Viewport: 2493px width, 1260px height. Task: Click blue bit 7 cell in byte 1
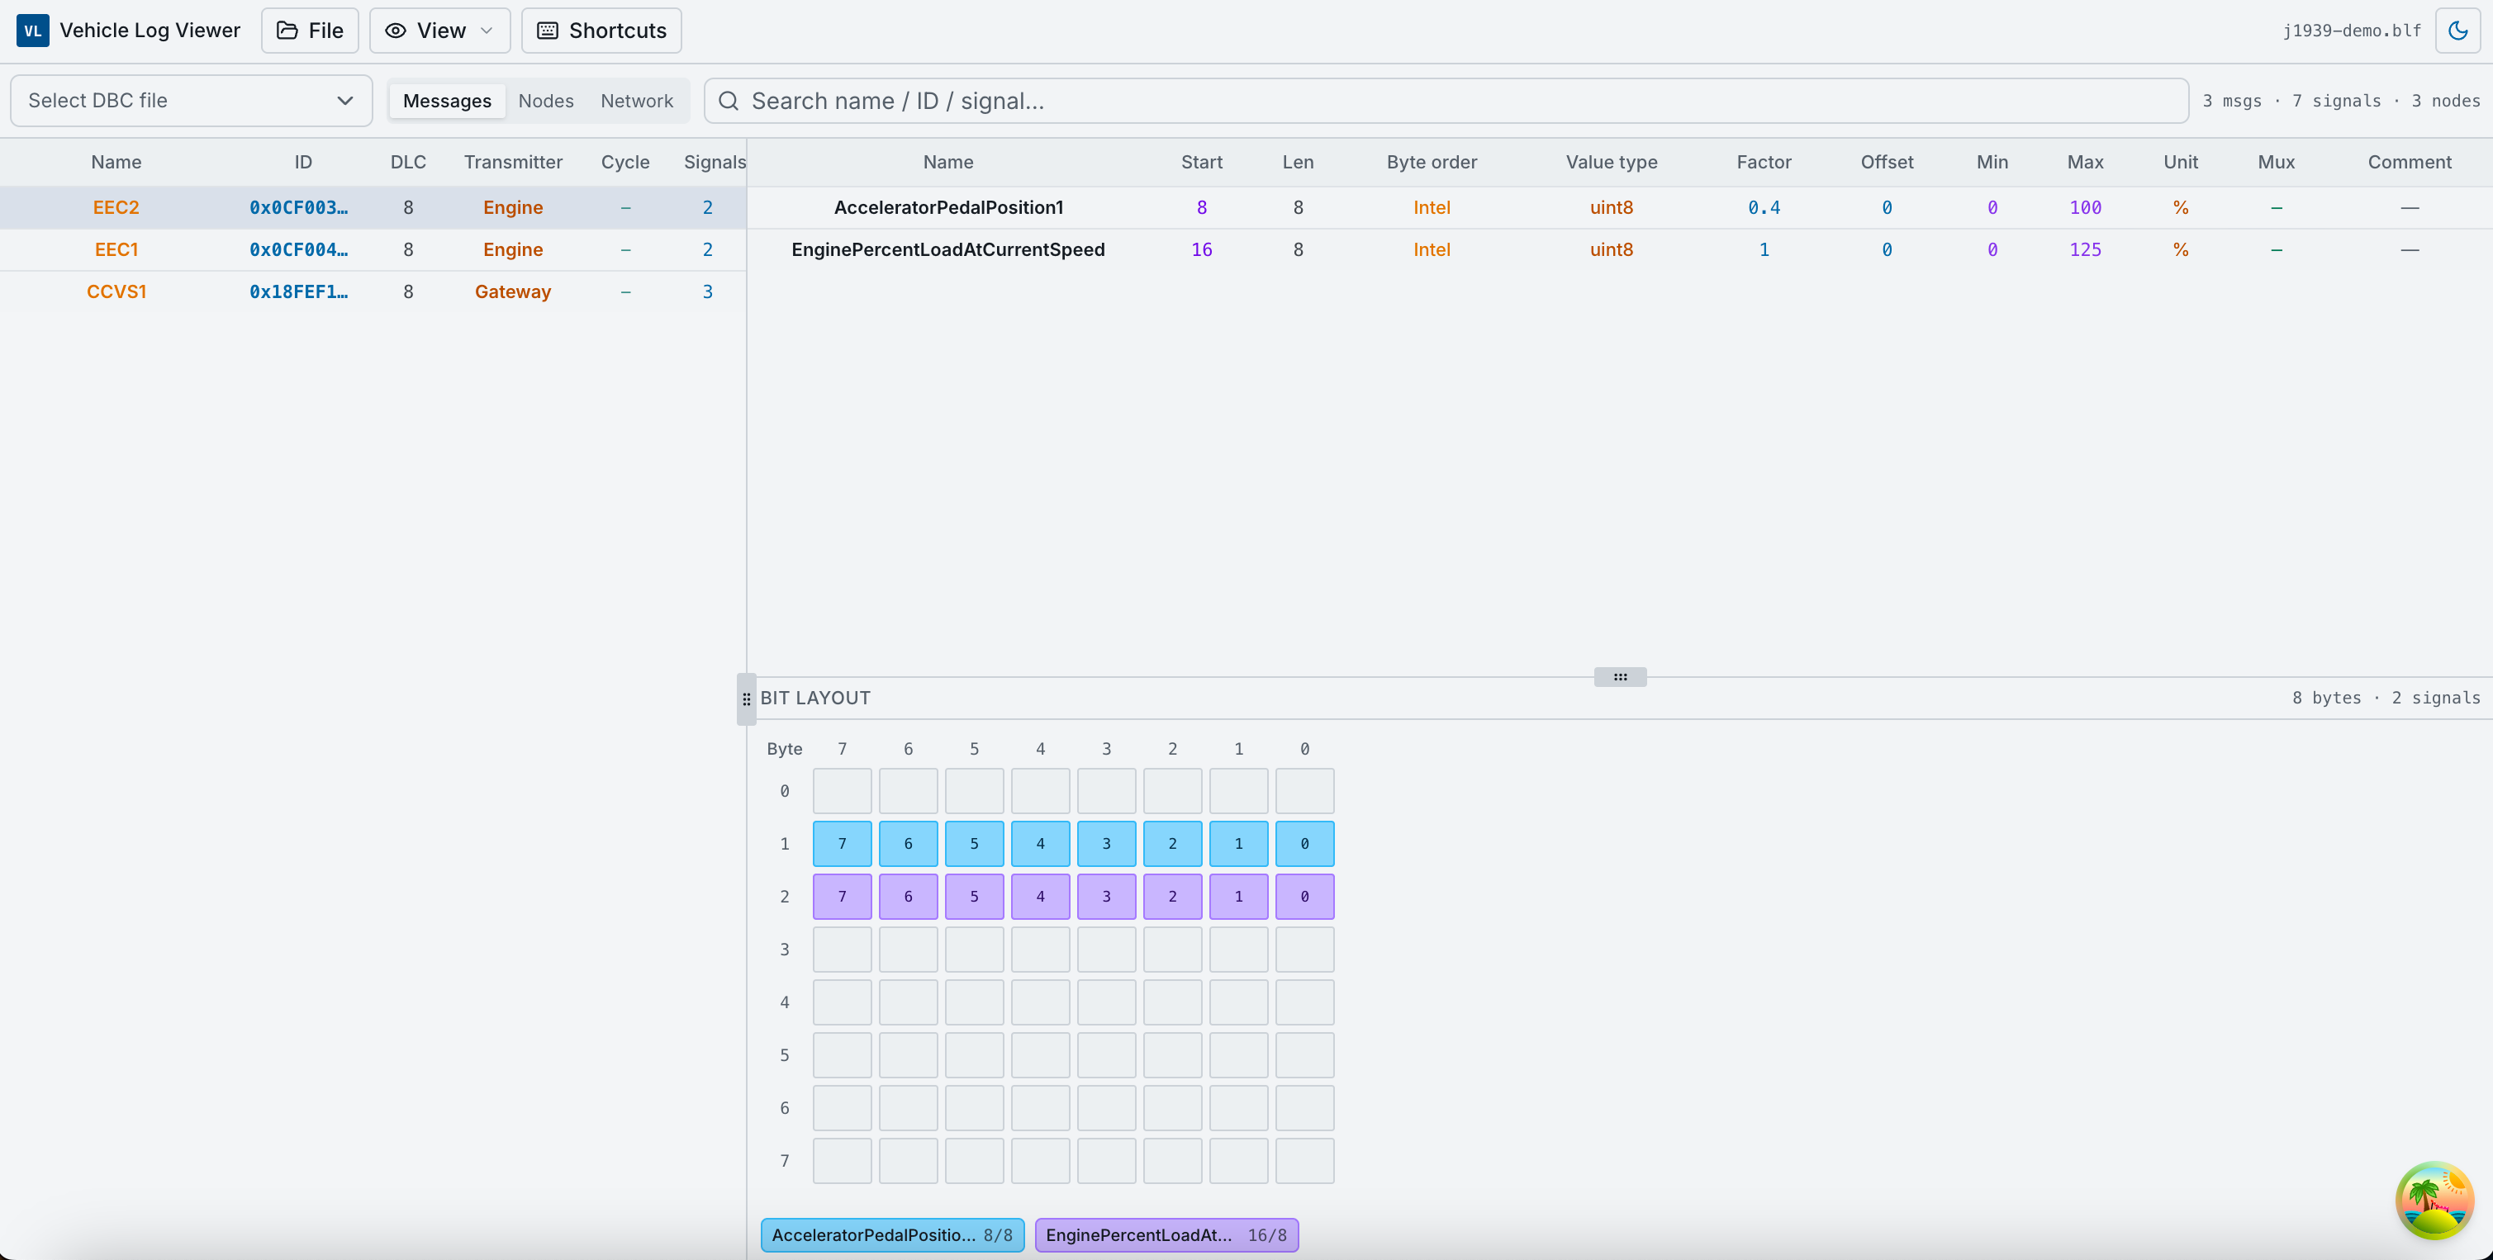pyautogui.click(x=842, y=844)
